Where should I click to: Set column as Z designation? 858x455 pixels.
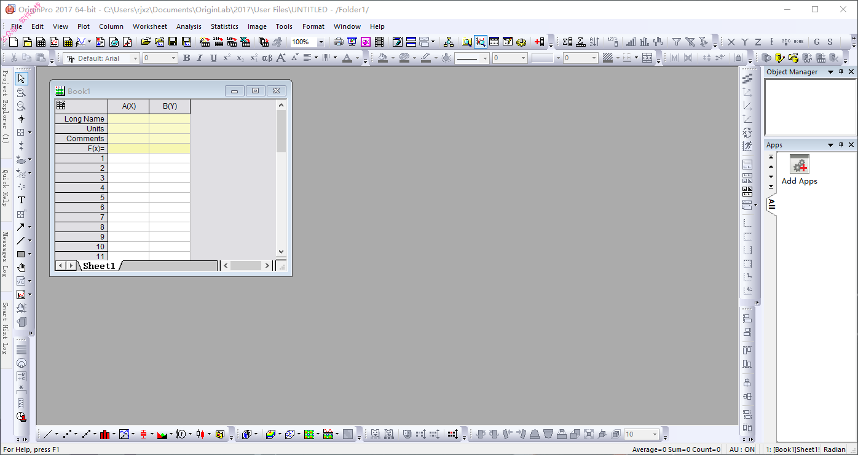(x=758, y=42)
